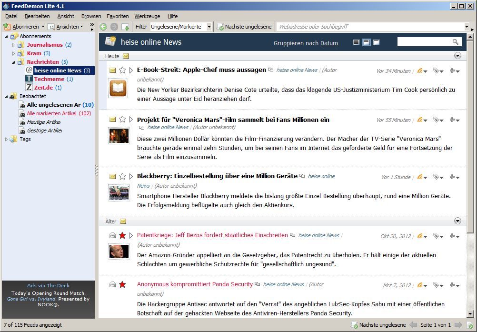Viewport: 477px width, 332px height.
Task: Open plus menu for Patentkriege article
Action: pos(455,236)
